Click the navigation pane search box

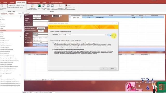pos(10,16)
